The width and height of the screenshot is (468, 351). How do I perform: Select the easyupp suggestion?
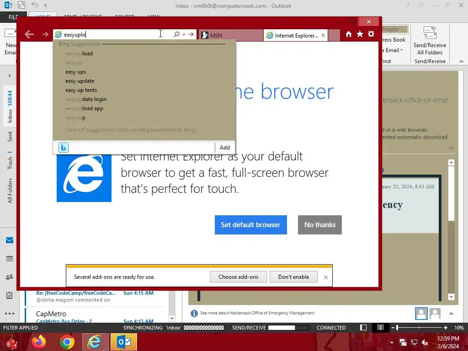[x=75, y=117]
